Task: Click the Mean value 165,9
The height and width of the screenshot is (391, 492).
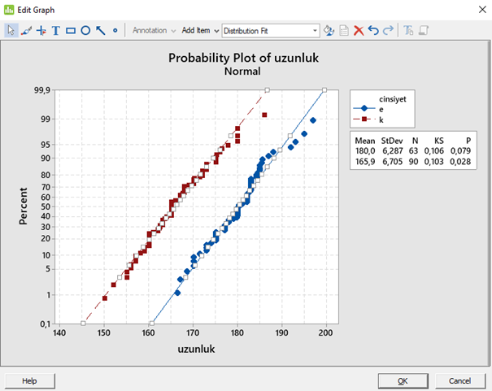Action: coord(365,162)
